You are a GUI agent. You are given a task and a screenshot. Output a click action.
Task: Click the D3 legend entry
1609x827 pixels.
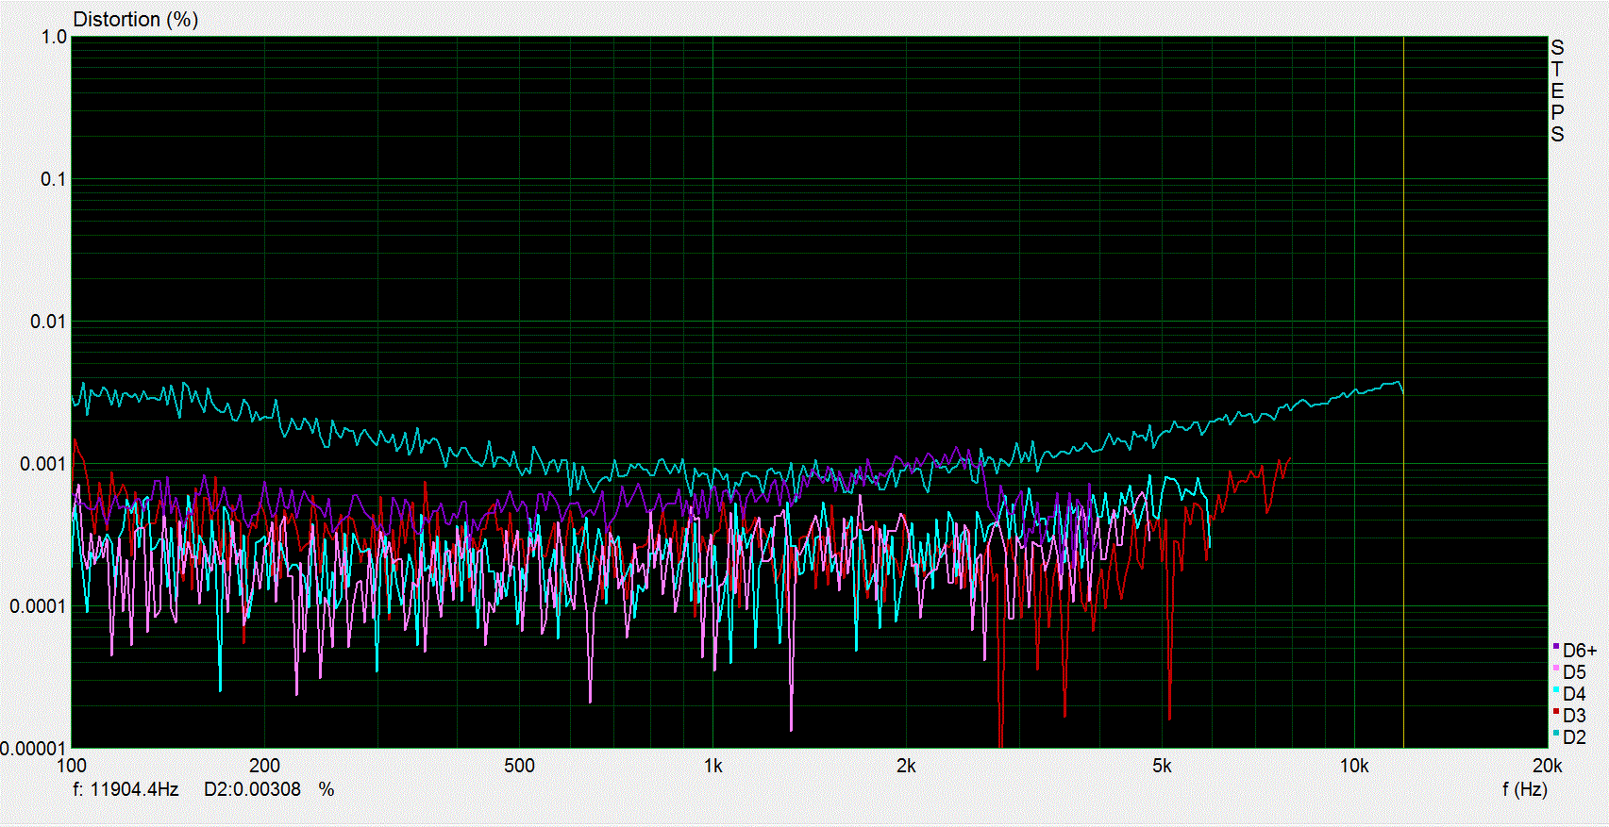click(x=1569, y=716)
